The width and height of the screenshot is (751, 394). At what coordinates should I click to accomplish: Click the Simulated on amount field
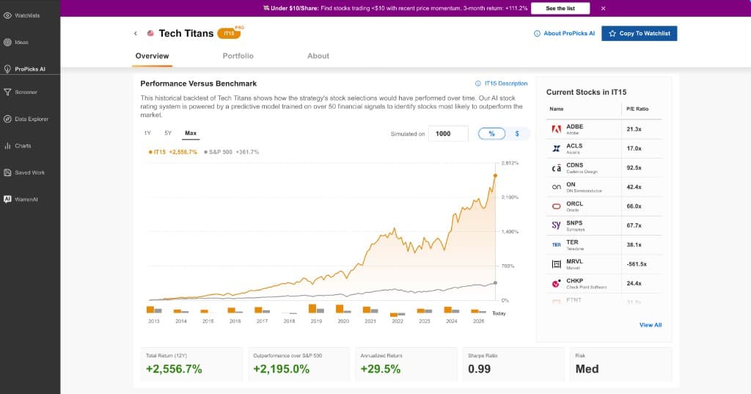[448, 134]
